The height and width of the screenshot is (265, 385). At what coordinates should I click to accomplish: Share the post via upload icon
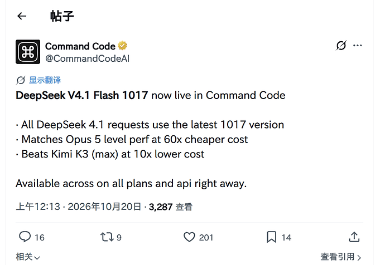[354, 237]
